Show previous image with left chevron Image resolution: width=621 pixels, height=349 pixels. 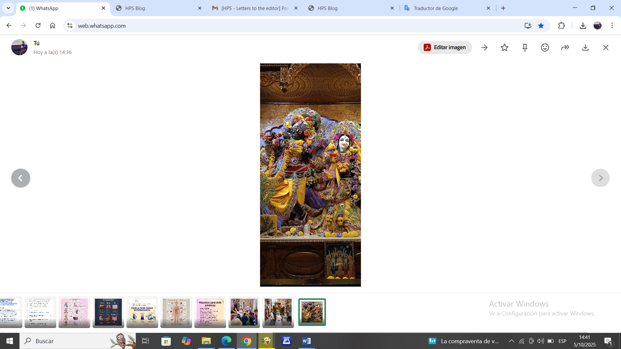point(20,178)
